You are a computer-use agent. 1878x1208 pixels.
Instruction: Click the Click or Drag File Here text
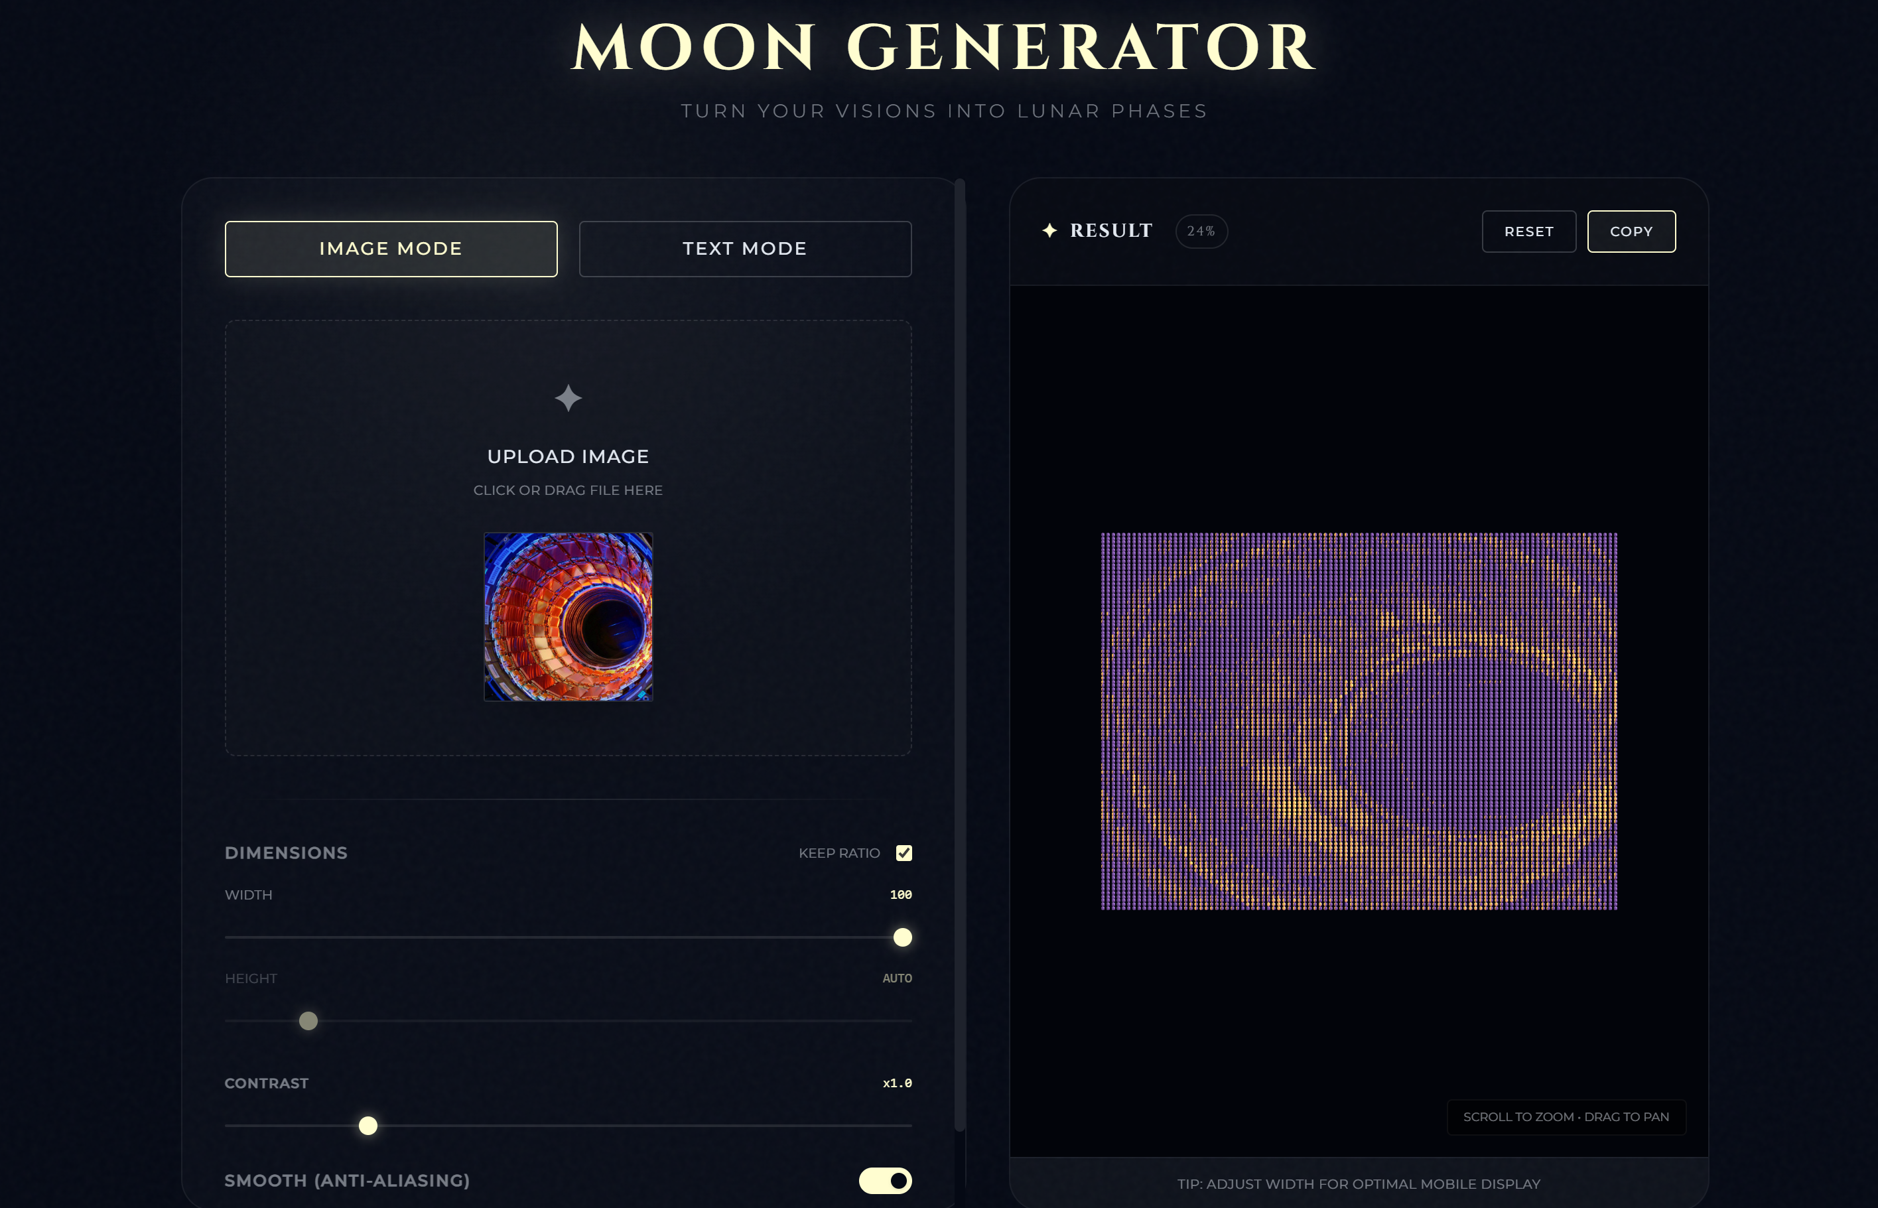point(568,490)
